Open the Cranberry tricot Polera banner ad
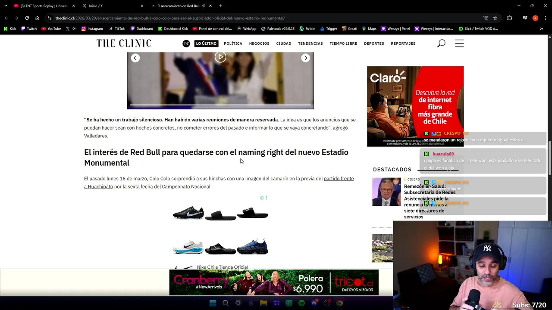This screenshot has height=310, width=552. point(274,282)
